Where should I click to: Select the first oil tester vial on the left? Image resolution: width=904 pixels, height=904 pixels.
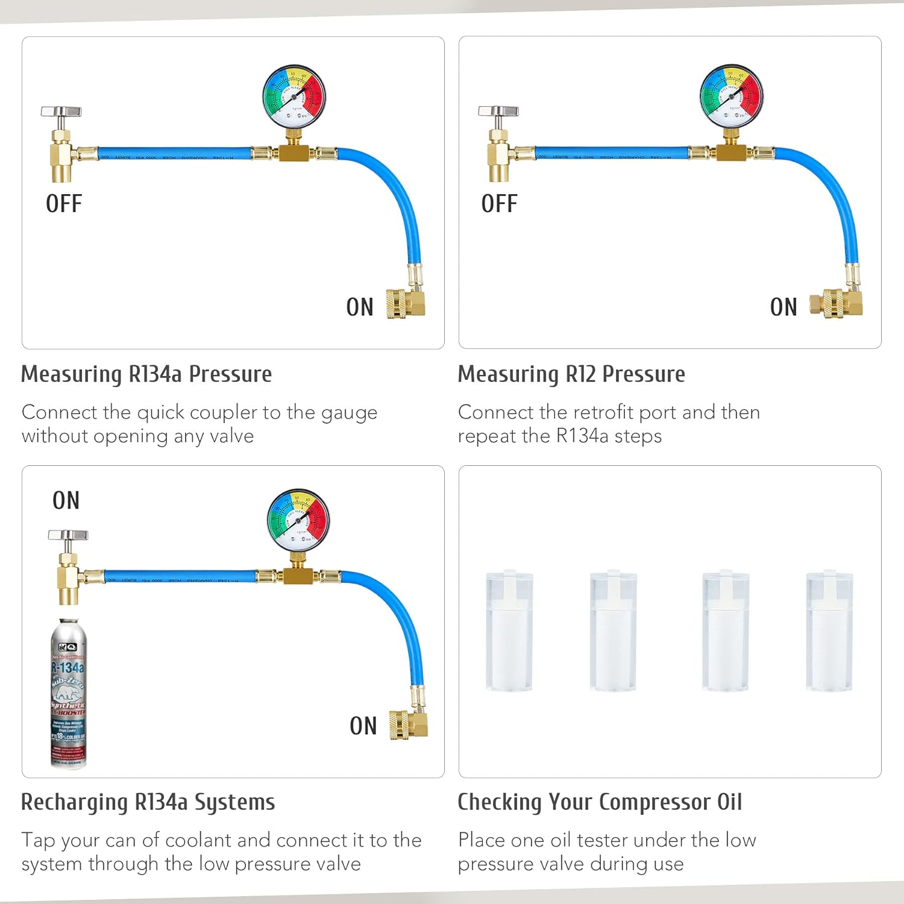tap(509, 630)
